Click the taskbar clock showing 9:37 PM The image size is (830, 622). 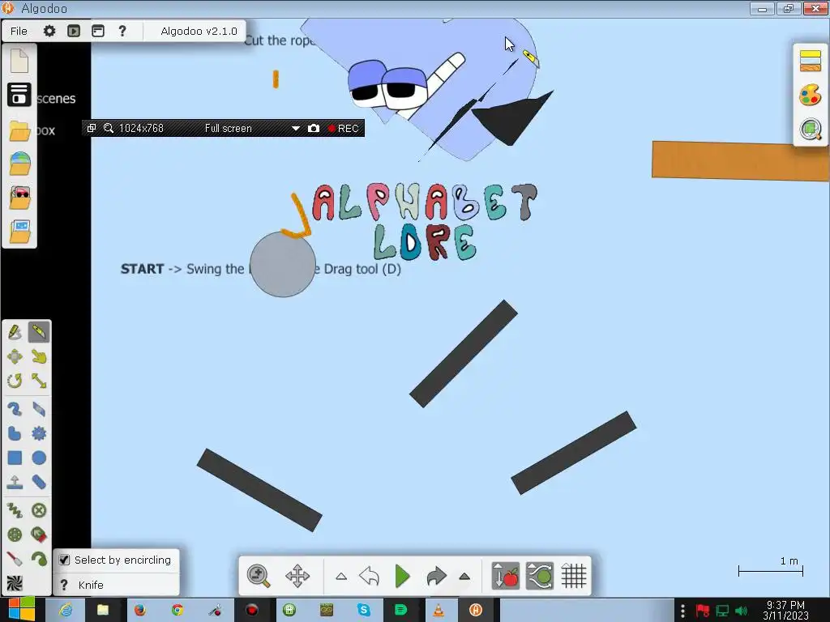coord(785,610)
